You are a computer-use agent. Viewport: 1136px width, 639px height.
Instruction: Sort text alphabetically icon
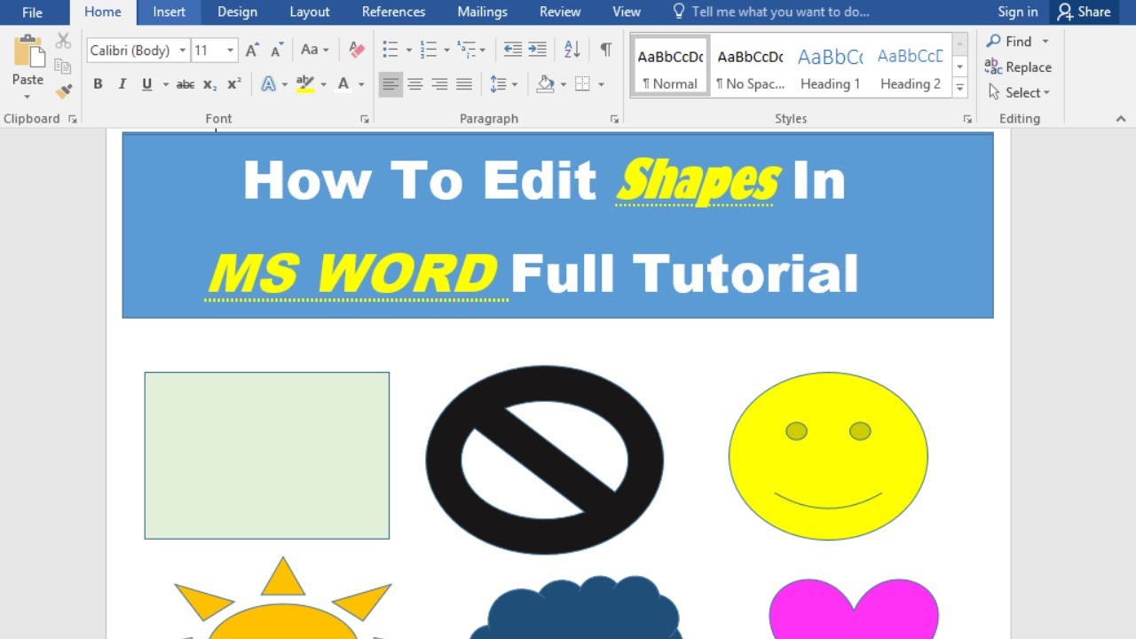(x=572, y=51)
